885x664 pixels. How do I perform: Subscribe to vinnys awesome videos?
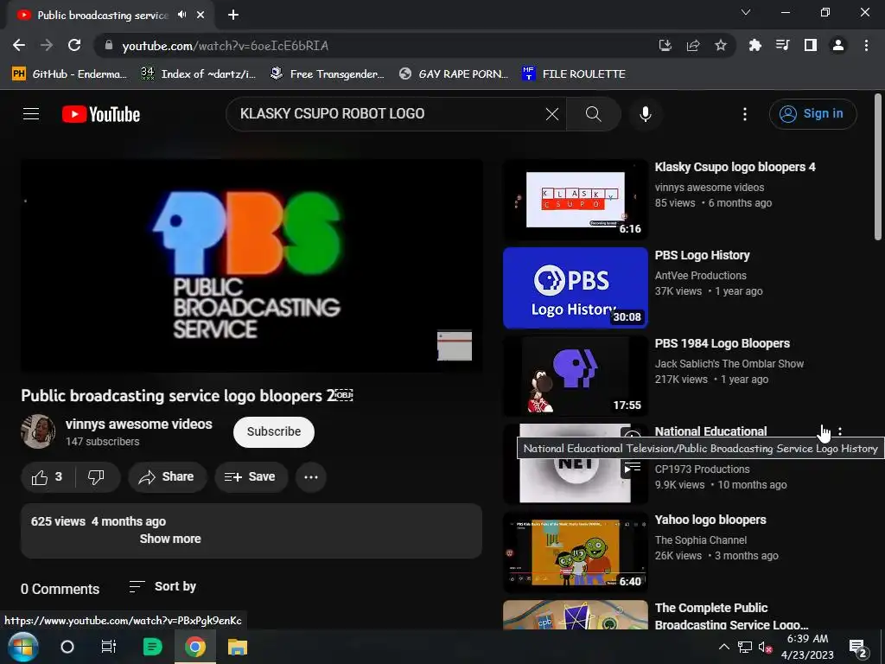click(x=274, y=432)
